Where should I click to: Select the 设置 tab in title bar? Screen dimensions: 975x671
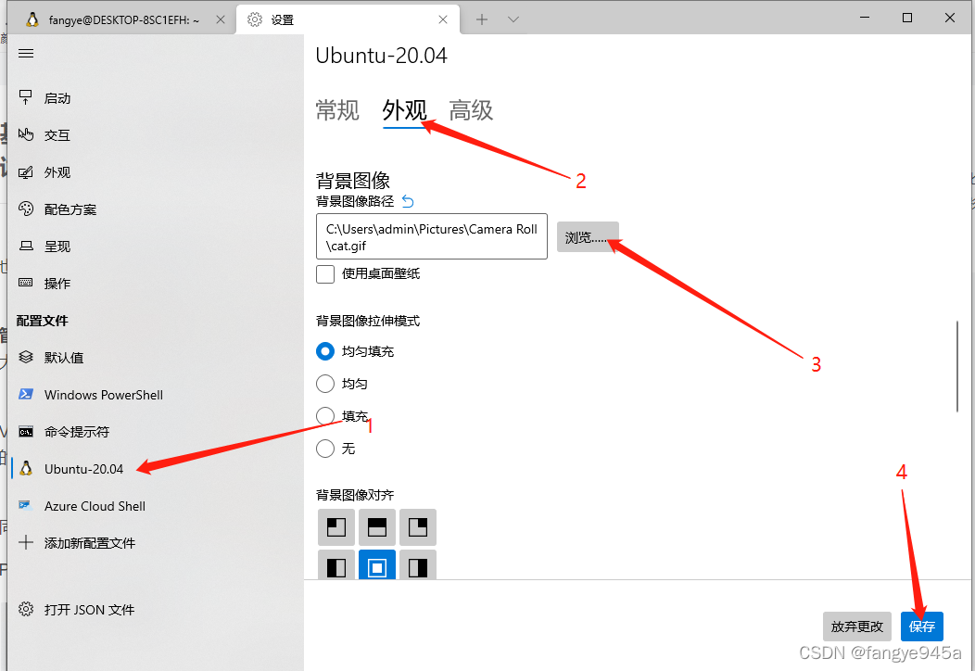click(348, 19)
